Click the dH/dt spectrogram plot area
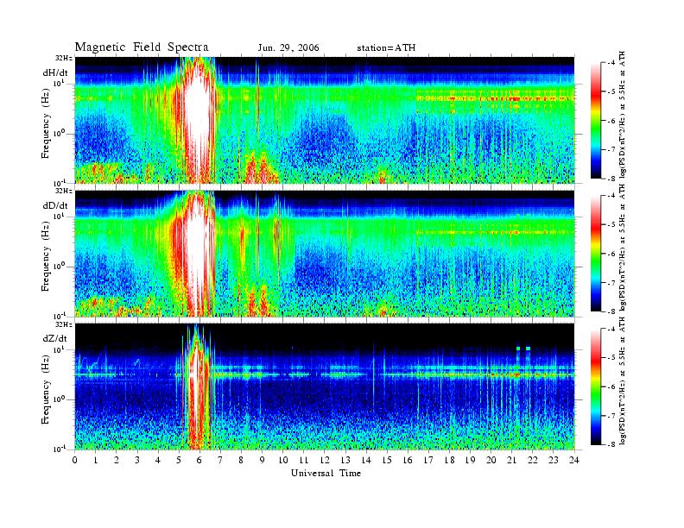Image resolution: width=684 pixels, height=528 pixels. (325, 120)
